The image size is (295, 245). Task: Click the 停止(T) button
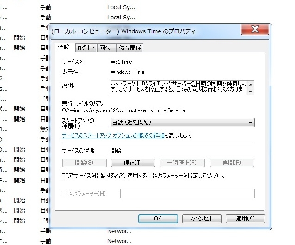pyautogui.click(x=133, y=163)
